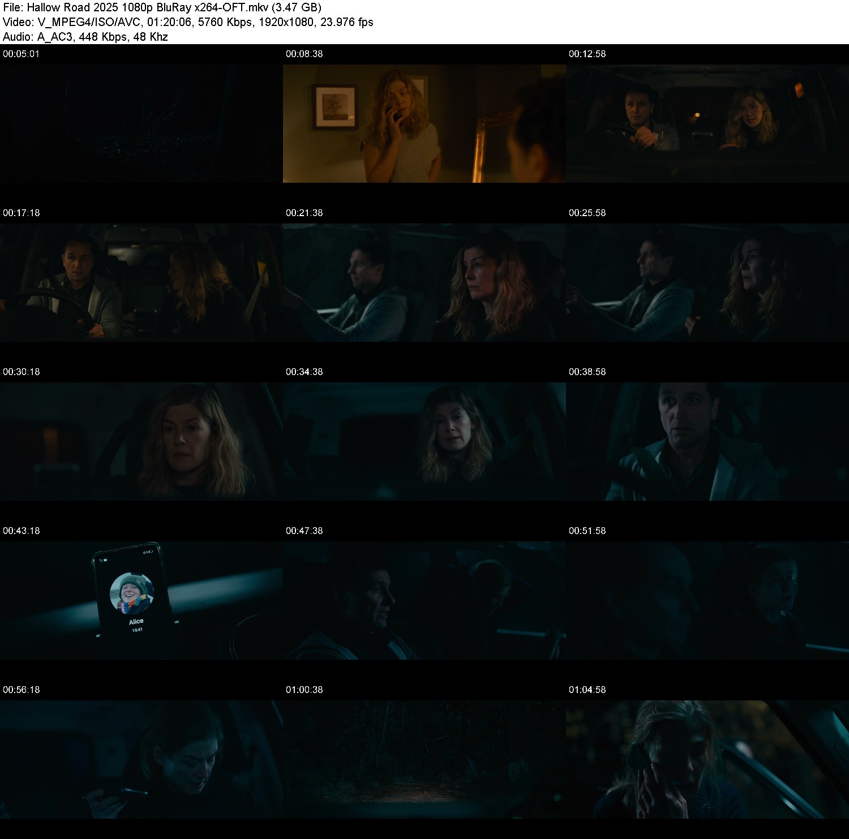Select the '00:34:38' timestamp label
This screenshot has height=839, width=849.
[x=305, y=372]
